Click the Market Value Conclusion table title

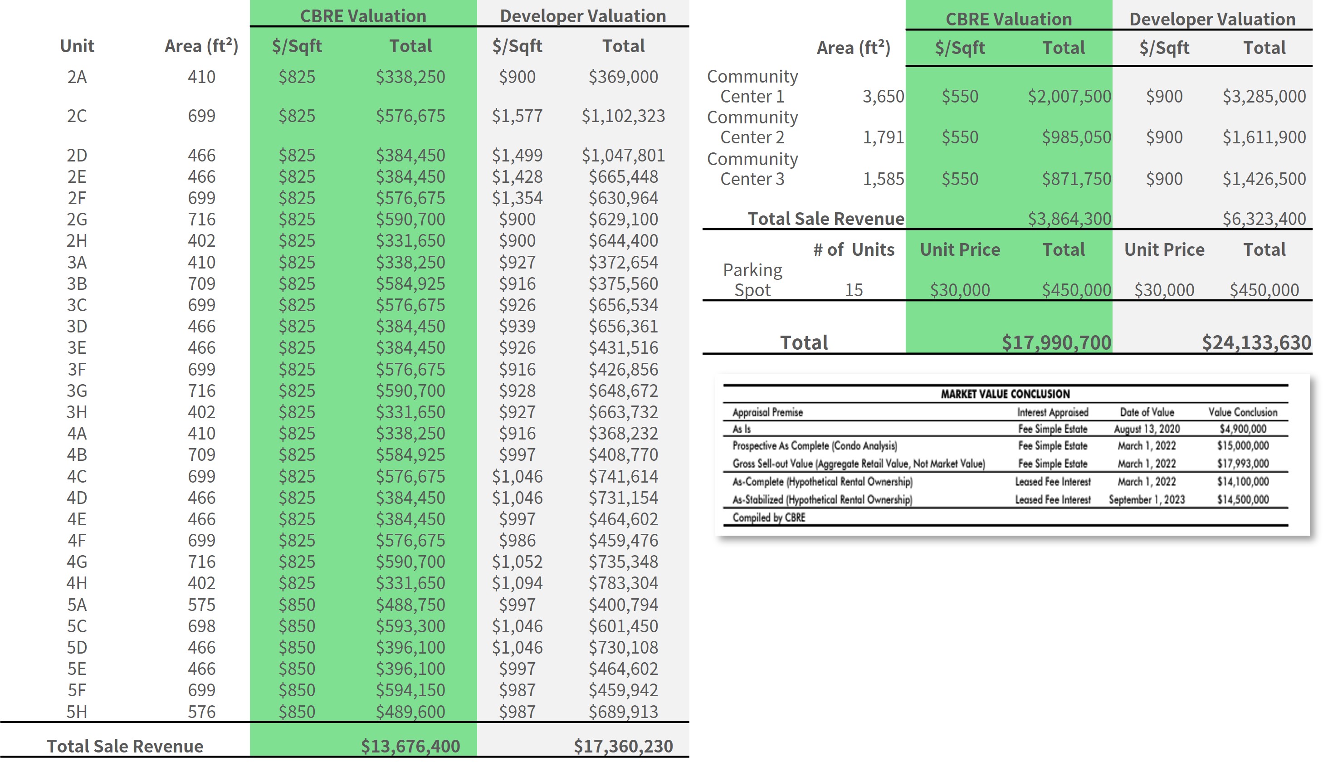pos(1005,394)
